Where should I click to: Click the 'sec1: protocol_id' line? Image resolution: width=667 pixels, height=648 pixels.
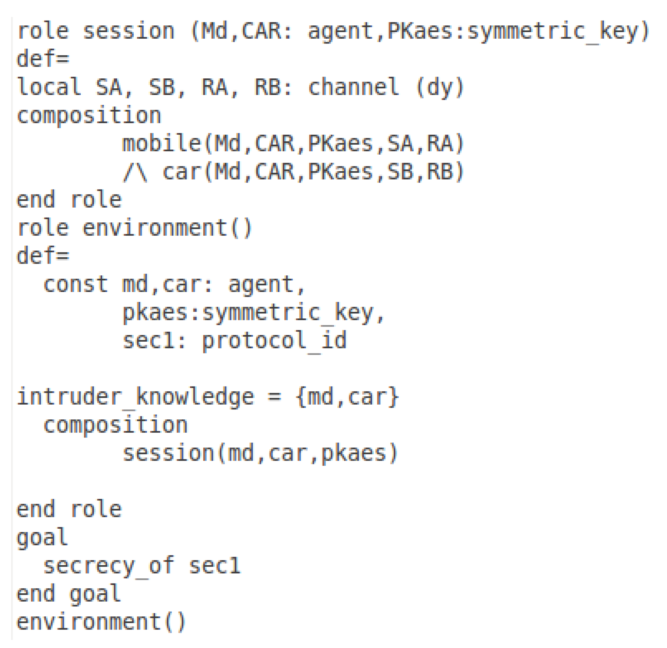[x=234, y=341]
